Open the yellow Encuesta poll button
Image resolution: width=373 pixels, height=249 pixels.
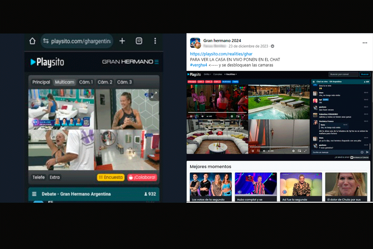(111, 177)
